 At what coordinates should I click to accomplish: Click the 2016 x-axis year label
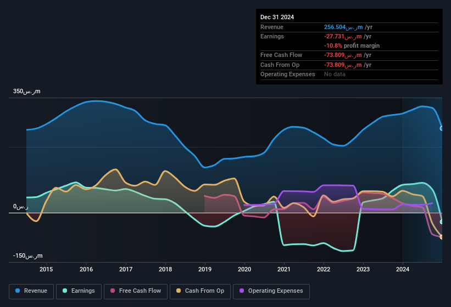pos(86,269)
